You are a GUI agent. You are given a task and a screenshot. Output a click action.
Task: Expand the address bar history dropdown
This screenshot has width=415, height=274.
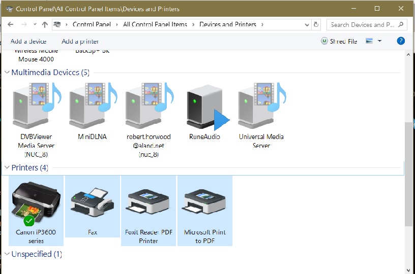(307, 25)
